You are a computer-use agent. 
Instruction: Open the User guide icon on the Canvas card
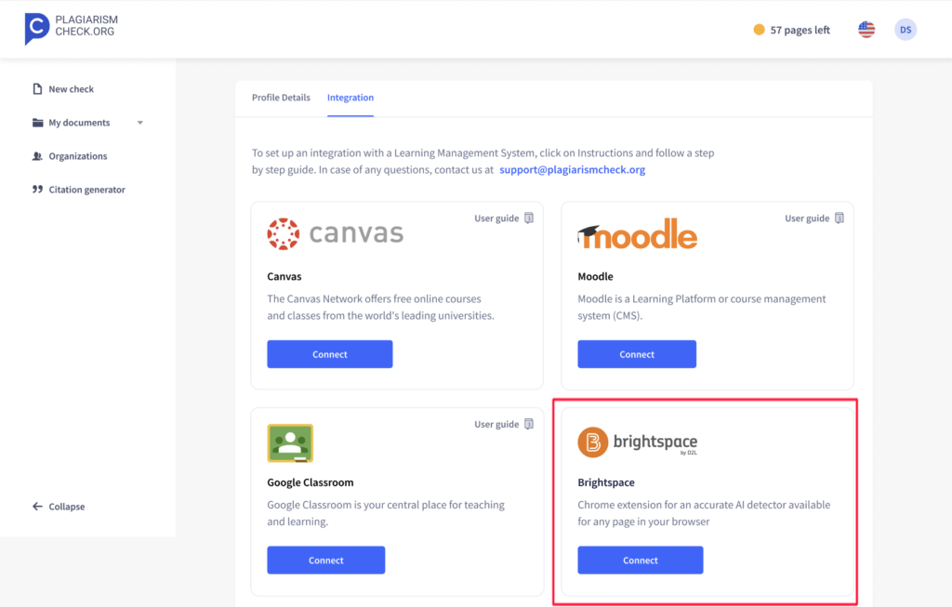[x=529, y=217]
